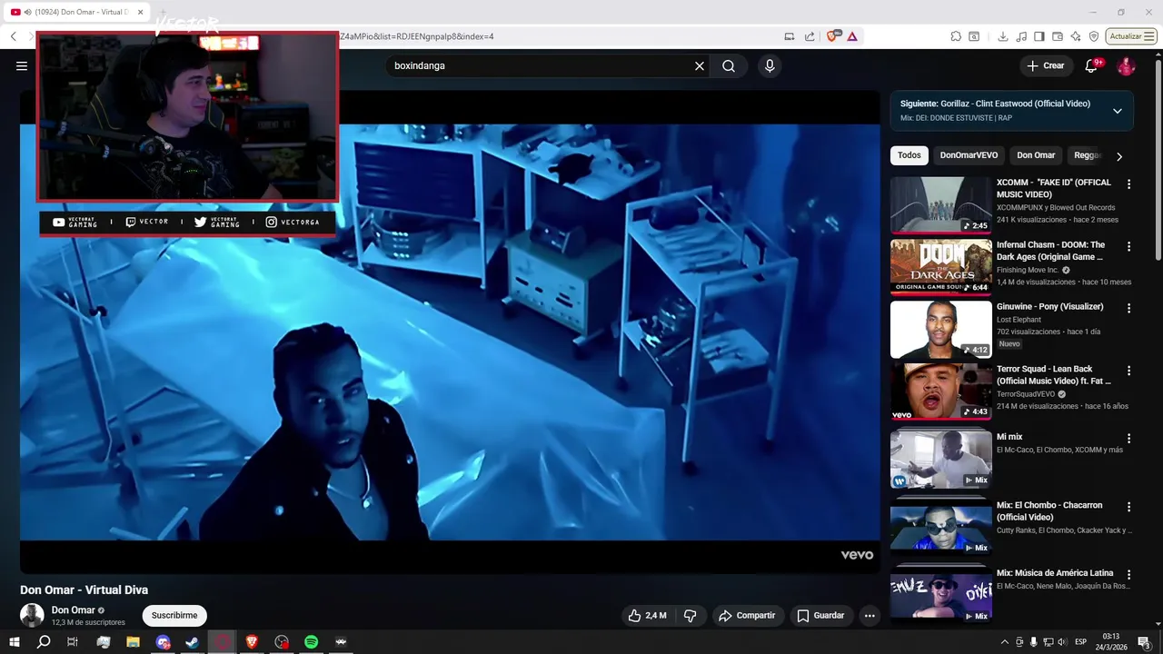Save video with Guardar button
The image size is (1163, 654).
[820, 615]
